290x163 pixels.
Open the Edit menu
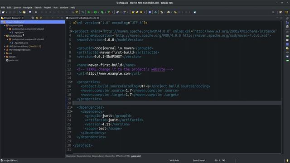9,8
